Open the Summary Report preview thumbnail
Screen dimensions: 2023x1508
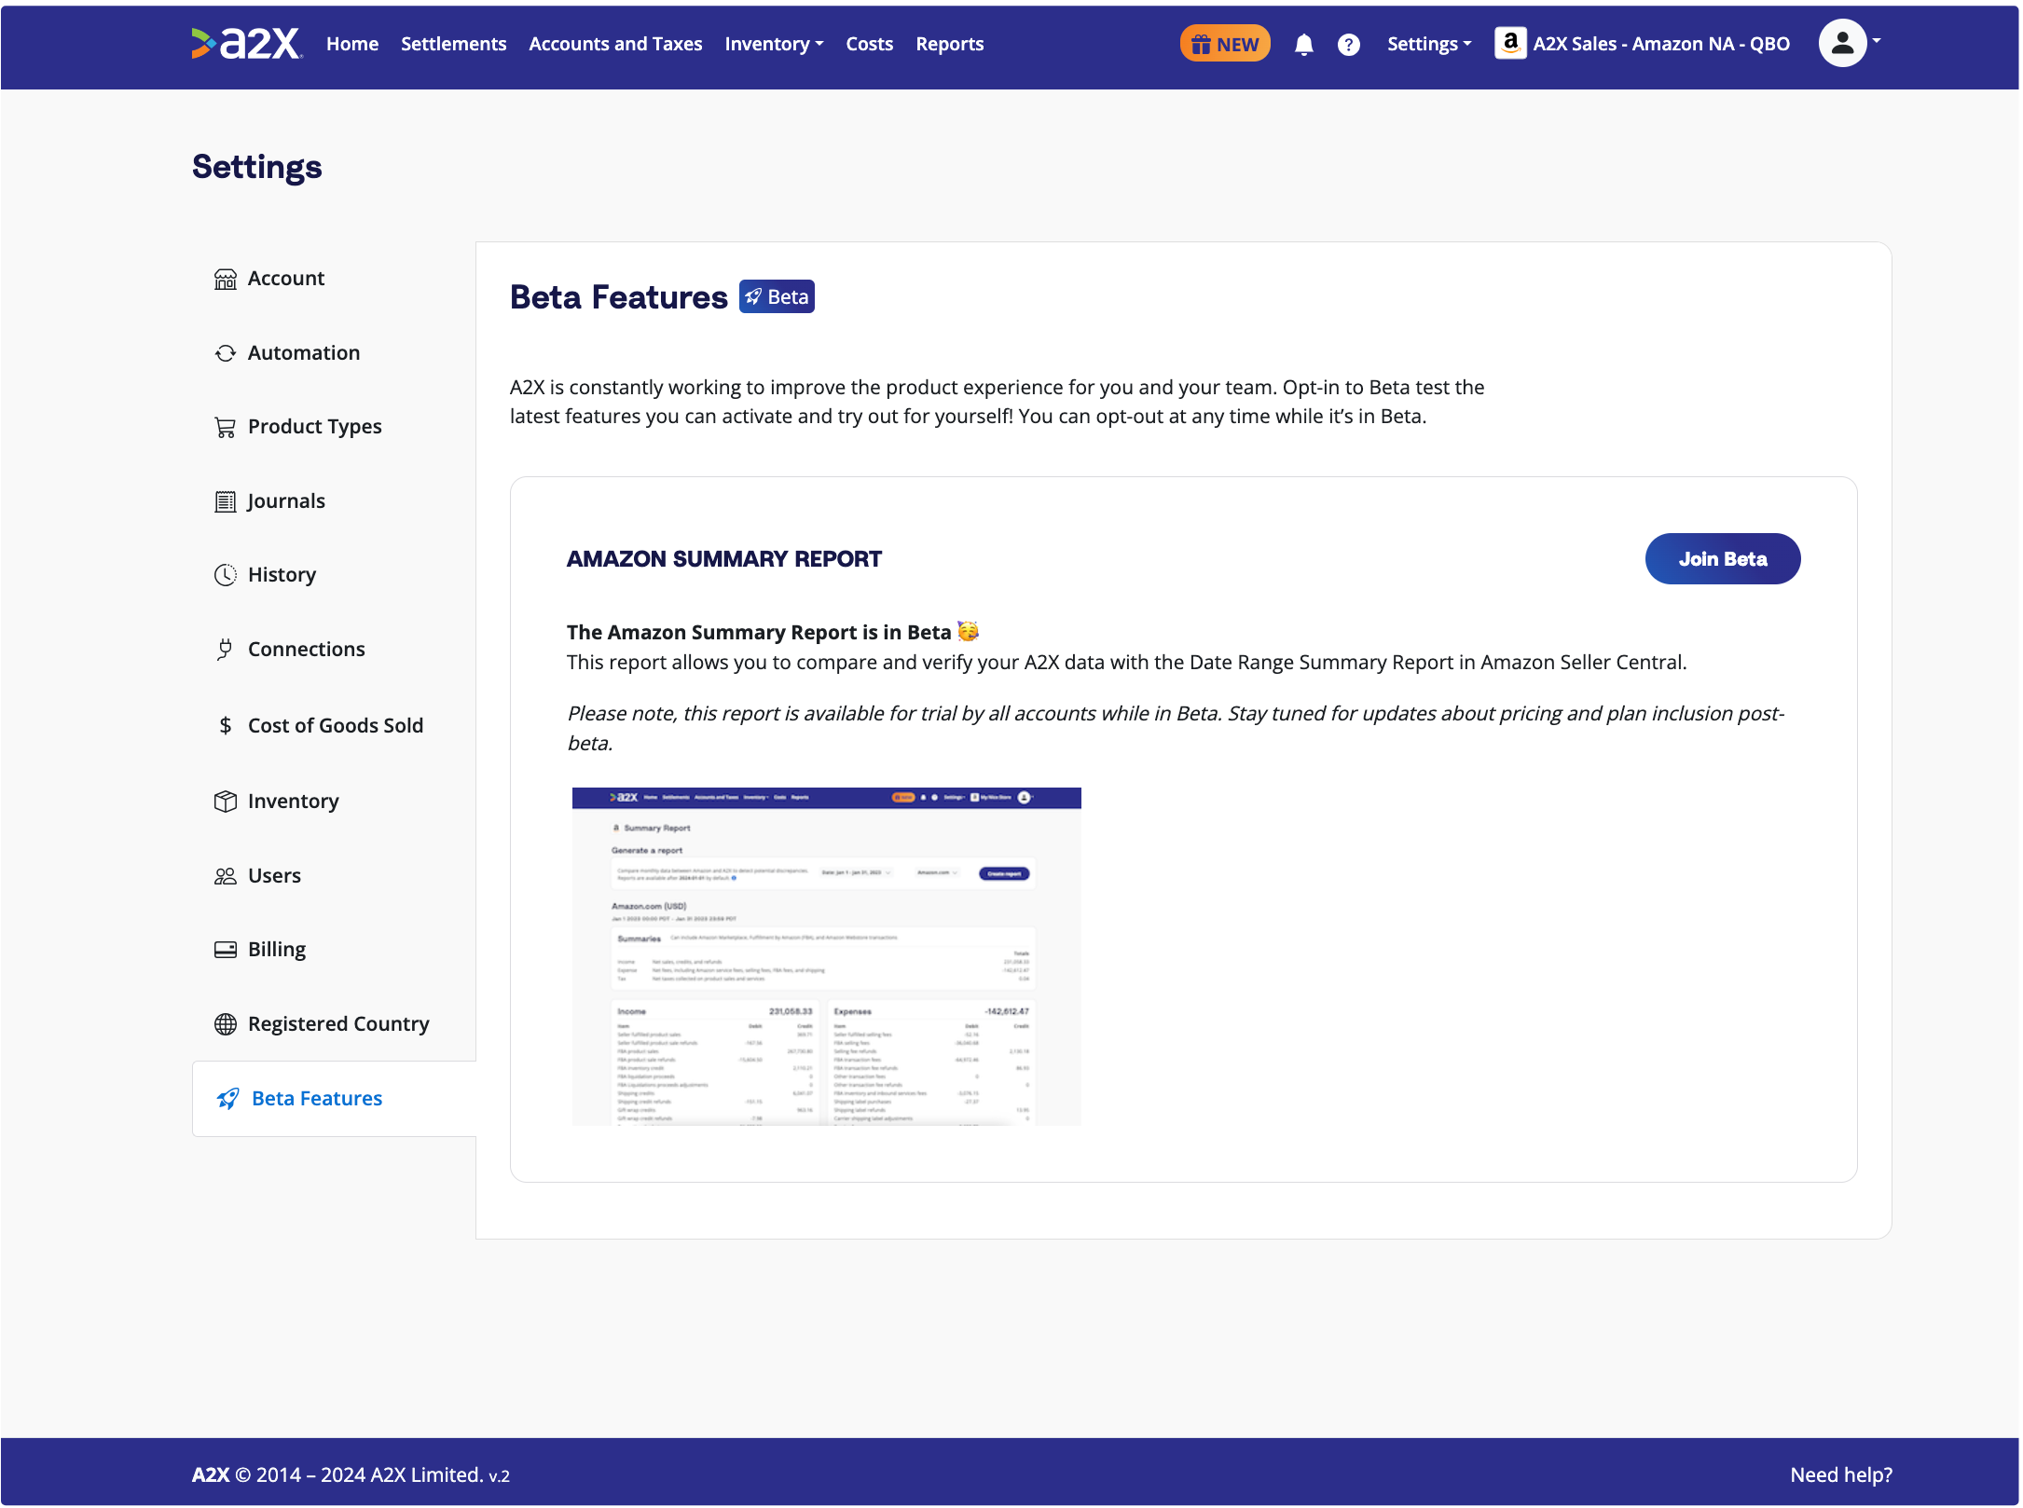[826, 956]
